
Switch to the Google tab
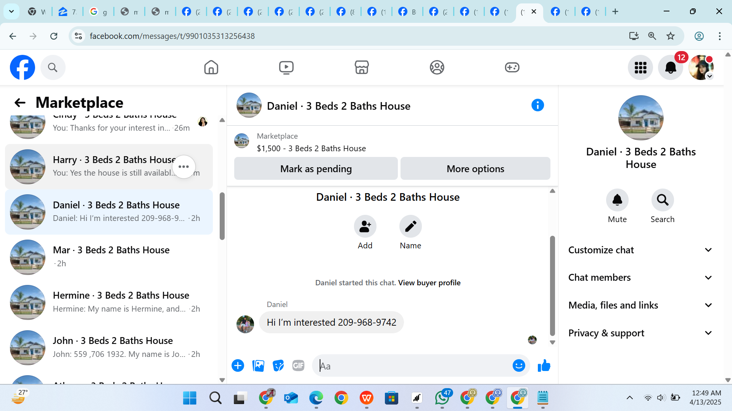click(x=98, y=11)
